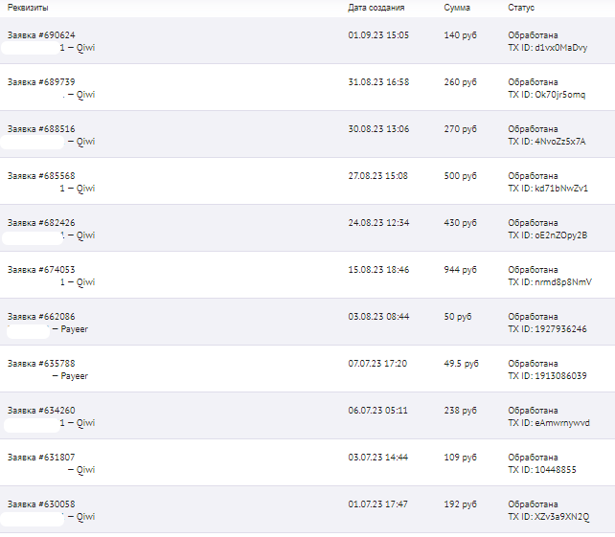Image resolution: width=615 pixels, height=537 pixels.
Task: Click the Дата создания column header
Action: coord(376,8)
